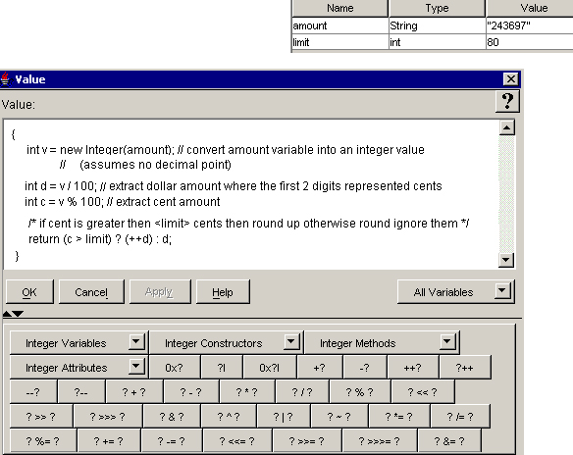Click the scroll down arrow in editor
573x455 pixels.
tap(506, 261)
